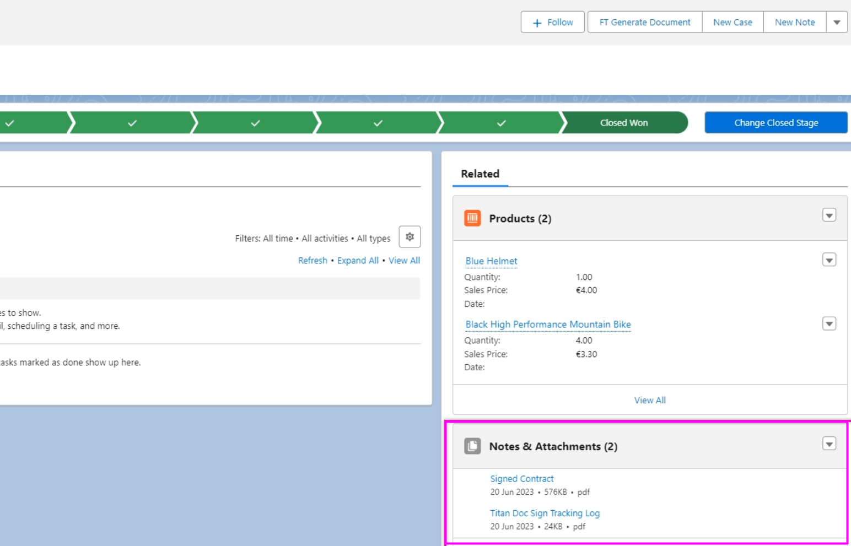
Task: Select the Closed Won stage
Action: point(623,122)
